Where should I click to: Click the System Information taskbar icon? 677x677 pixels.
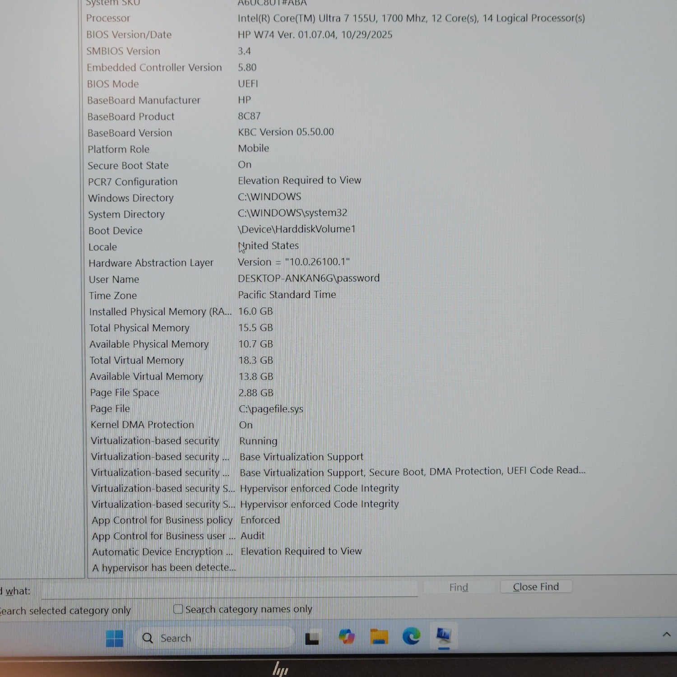pos(444,635)
